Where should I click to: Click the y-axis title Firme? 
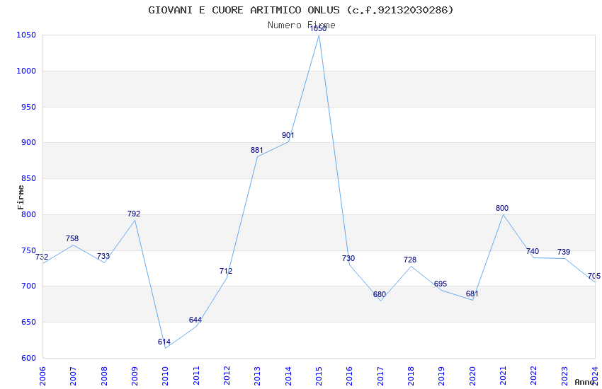(x=21, y=197)
